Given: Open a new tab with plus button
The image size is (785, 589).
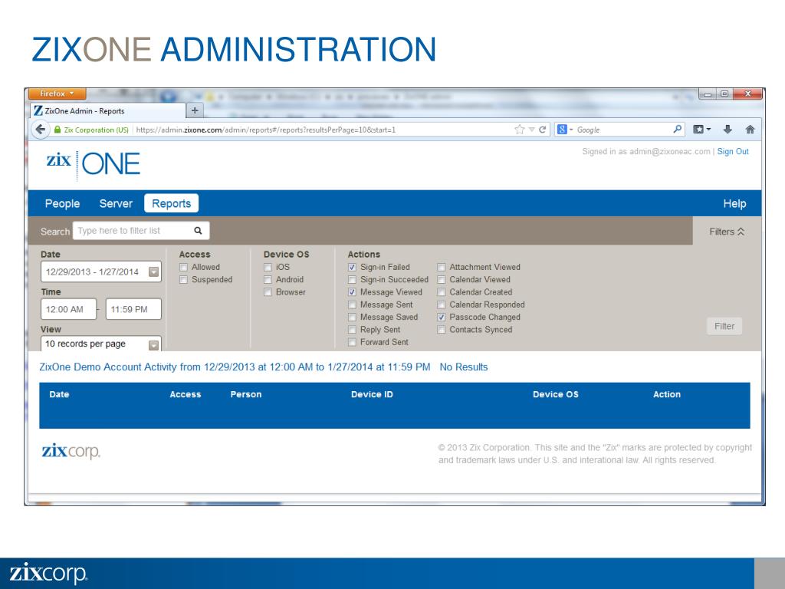Looking at the screenshot, I should pyautogui.click(x=195, y=110).
